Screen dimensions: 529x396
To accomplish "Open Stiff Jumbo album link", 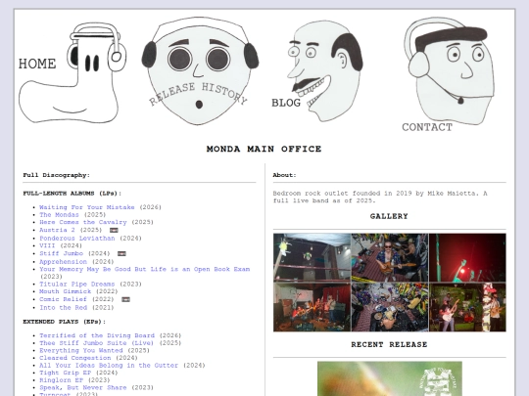I will [61, 253].
